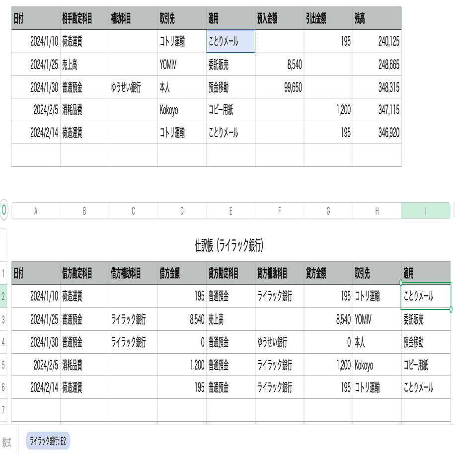Click the 残高 column header cell
The image size is (455, 455).
[377, 19]
